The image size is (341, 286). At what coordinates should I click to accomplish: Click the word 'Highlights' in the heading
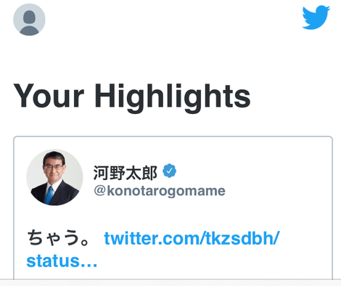click(173, 96)
